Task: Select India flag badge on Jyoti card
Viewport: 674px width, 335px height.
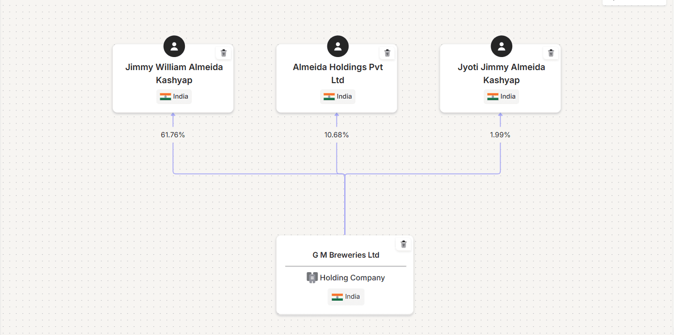Action: point(502,97)
